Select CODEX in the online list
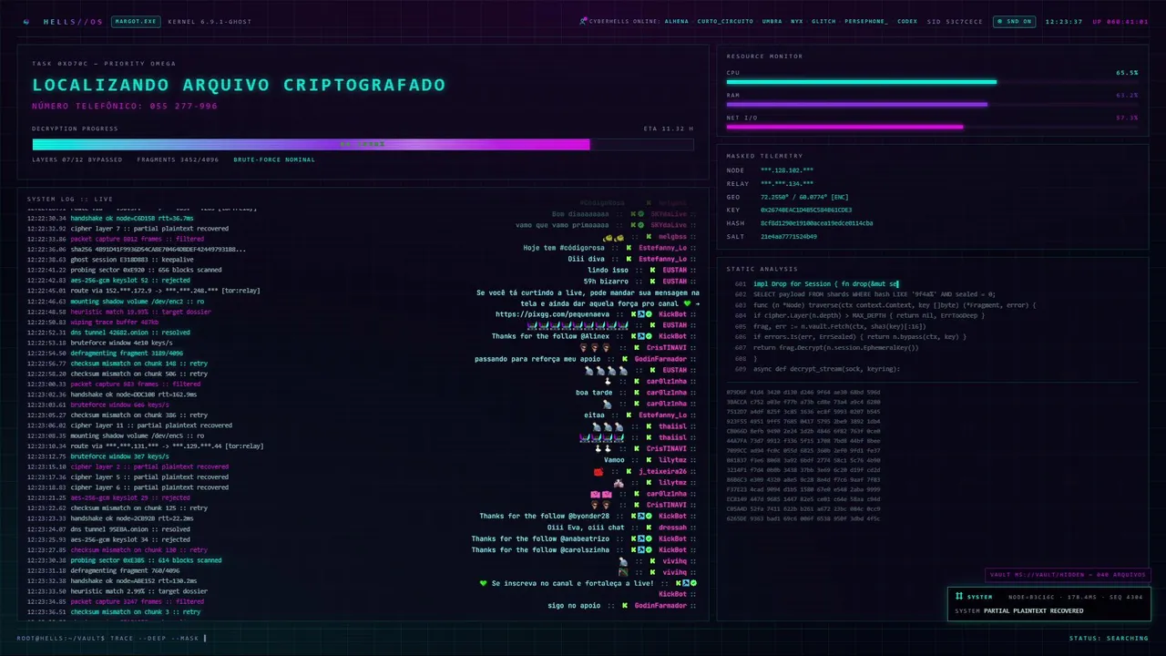The image size is (1166, 656). tap(907, 21)
